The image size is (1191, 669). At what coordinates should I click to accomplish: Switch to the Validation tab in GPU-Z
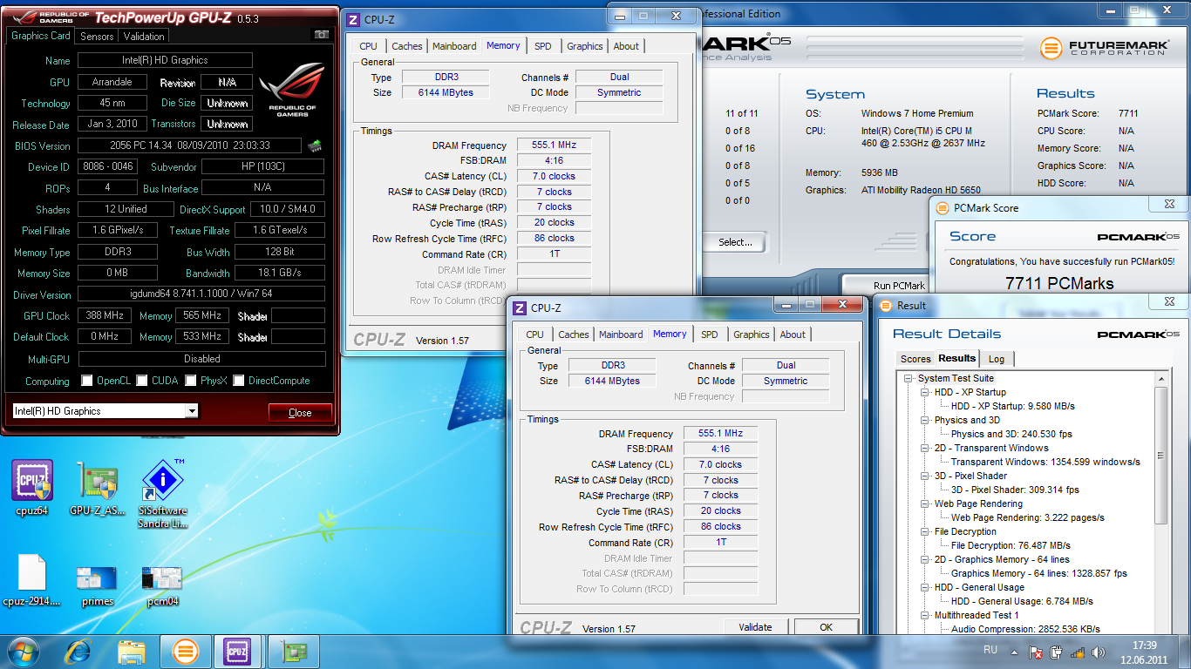pyautogui.click(x=144, y=37)
